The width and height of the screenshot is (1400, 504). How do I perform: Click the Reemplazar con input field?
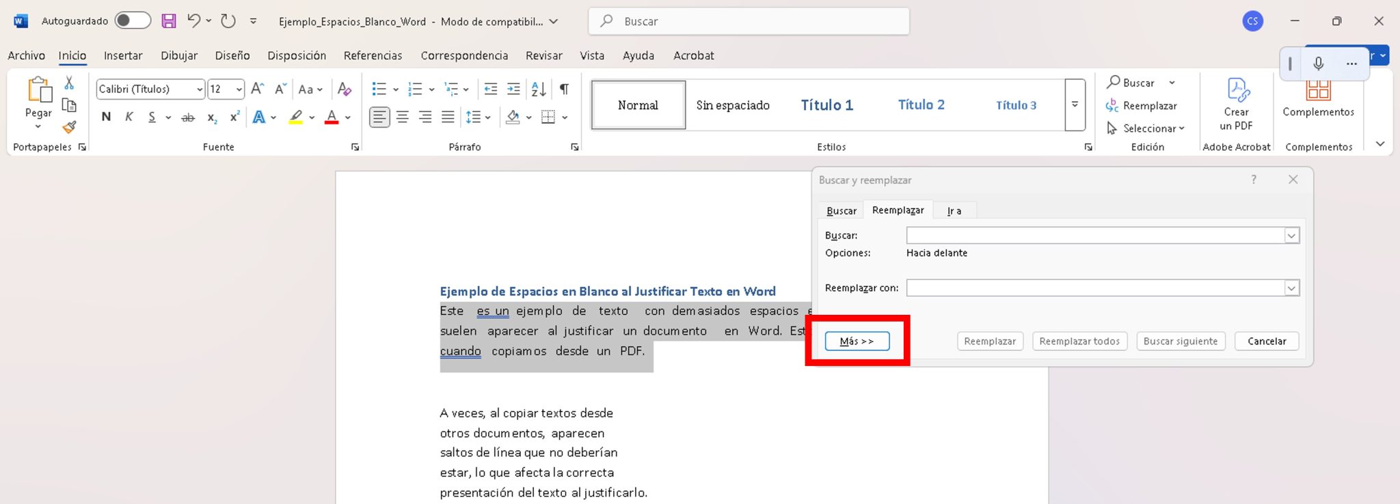pos(1096,288)
